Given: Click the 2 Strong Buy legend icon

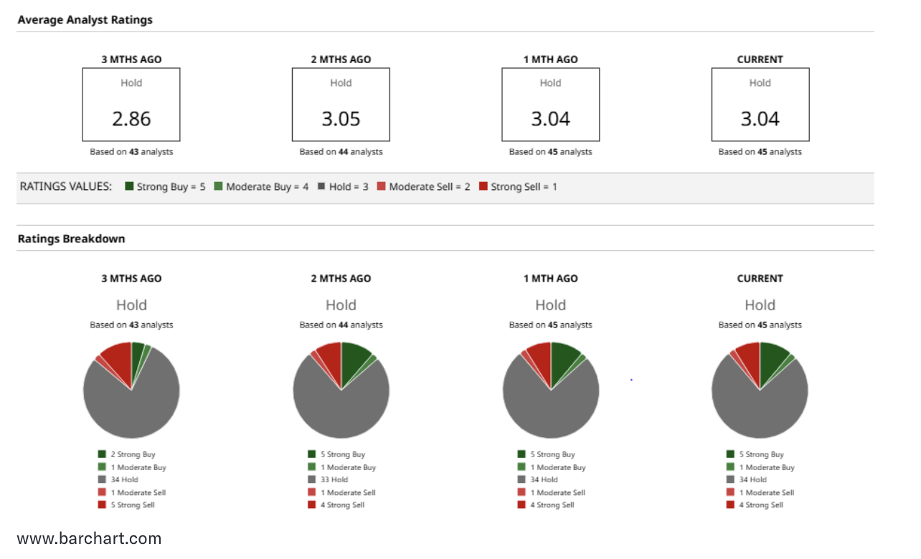Looking at the screenshot, I should click(103, 454).
